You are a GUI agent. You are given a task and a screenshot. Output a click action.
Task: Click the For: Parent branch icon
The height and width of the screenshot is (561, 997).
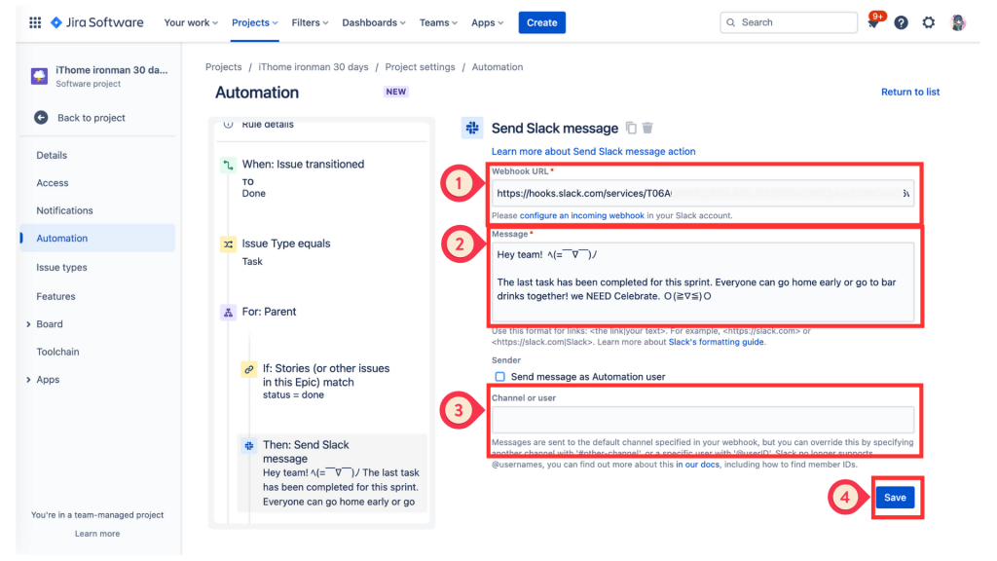point(228,313)
